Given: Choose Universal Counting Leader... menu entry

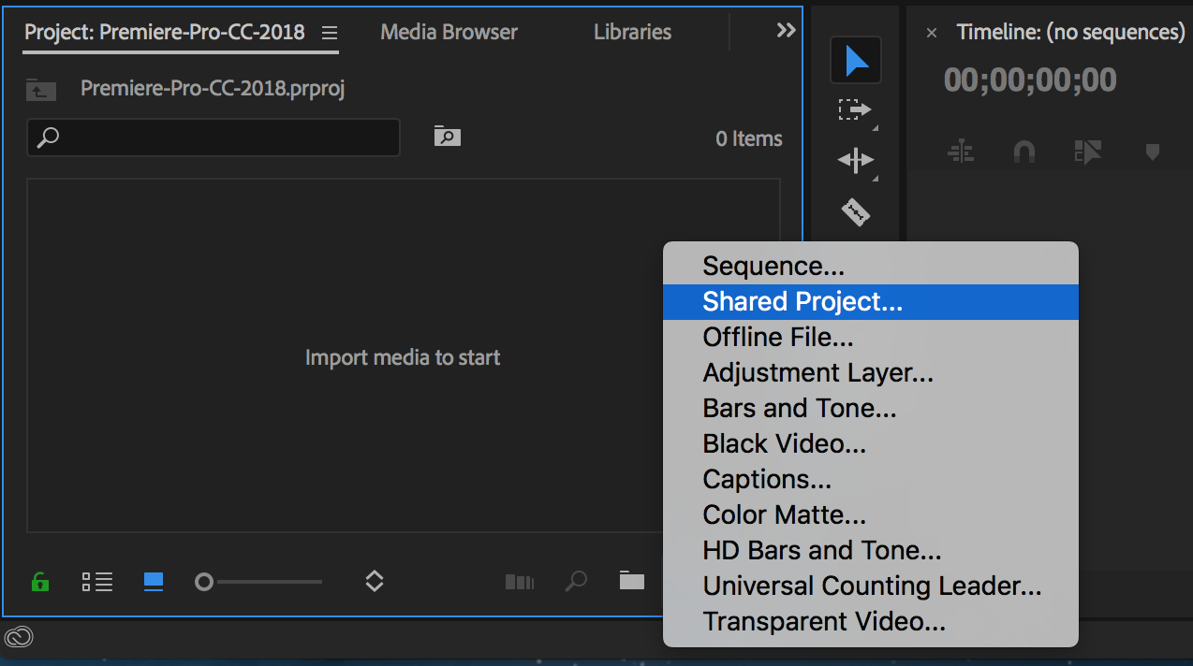Looking at the screenshot, I should (871, 586).
